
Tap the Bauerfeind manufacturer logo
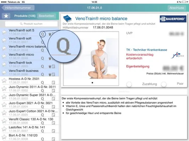point(173,19)
